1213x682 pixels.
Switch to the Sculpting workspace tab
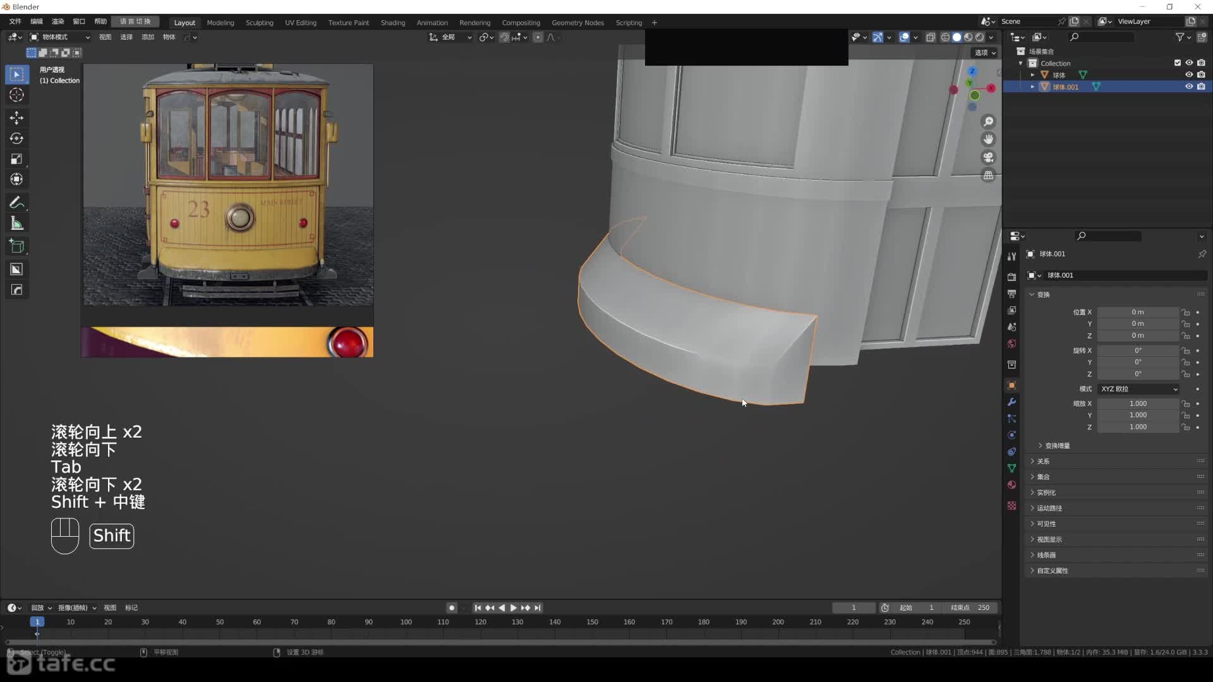260,23
